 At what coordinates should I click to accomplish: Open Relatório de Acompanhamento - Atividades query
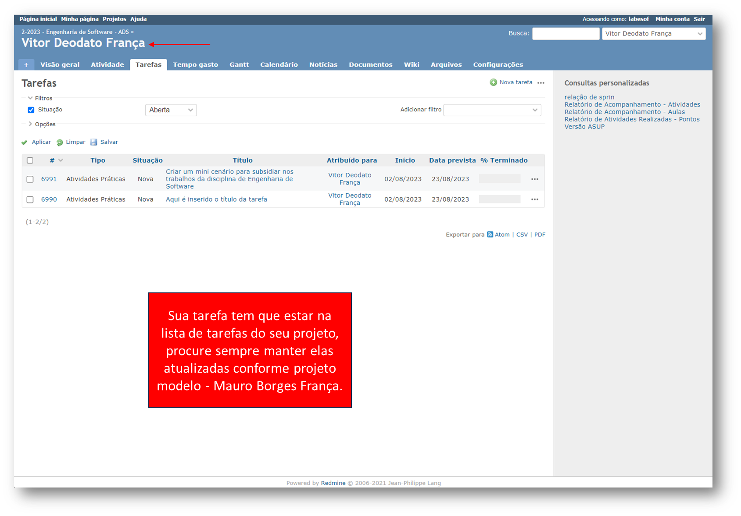pyautogui.click(x=632, y=104)
